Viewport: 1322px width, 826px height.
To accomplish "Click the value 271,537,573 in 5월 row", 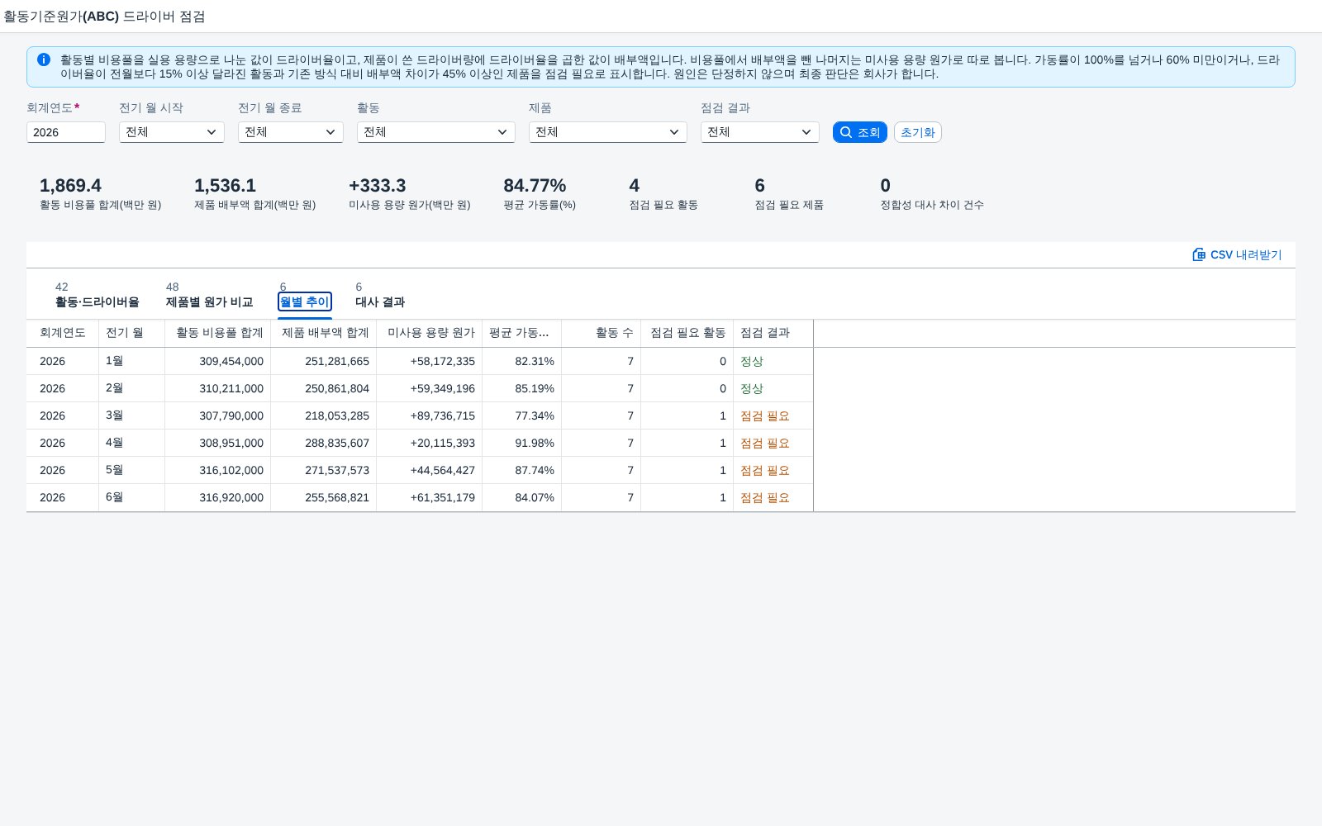I will click(x=337, y=470).
